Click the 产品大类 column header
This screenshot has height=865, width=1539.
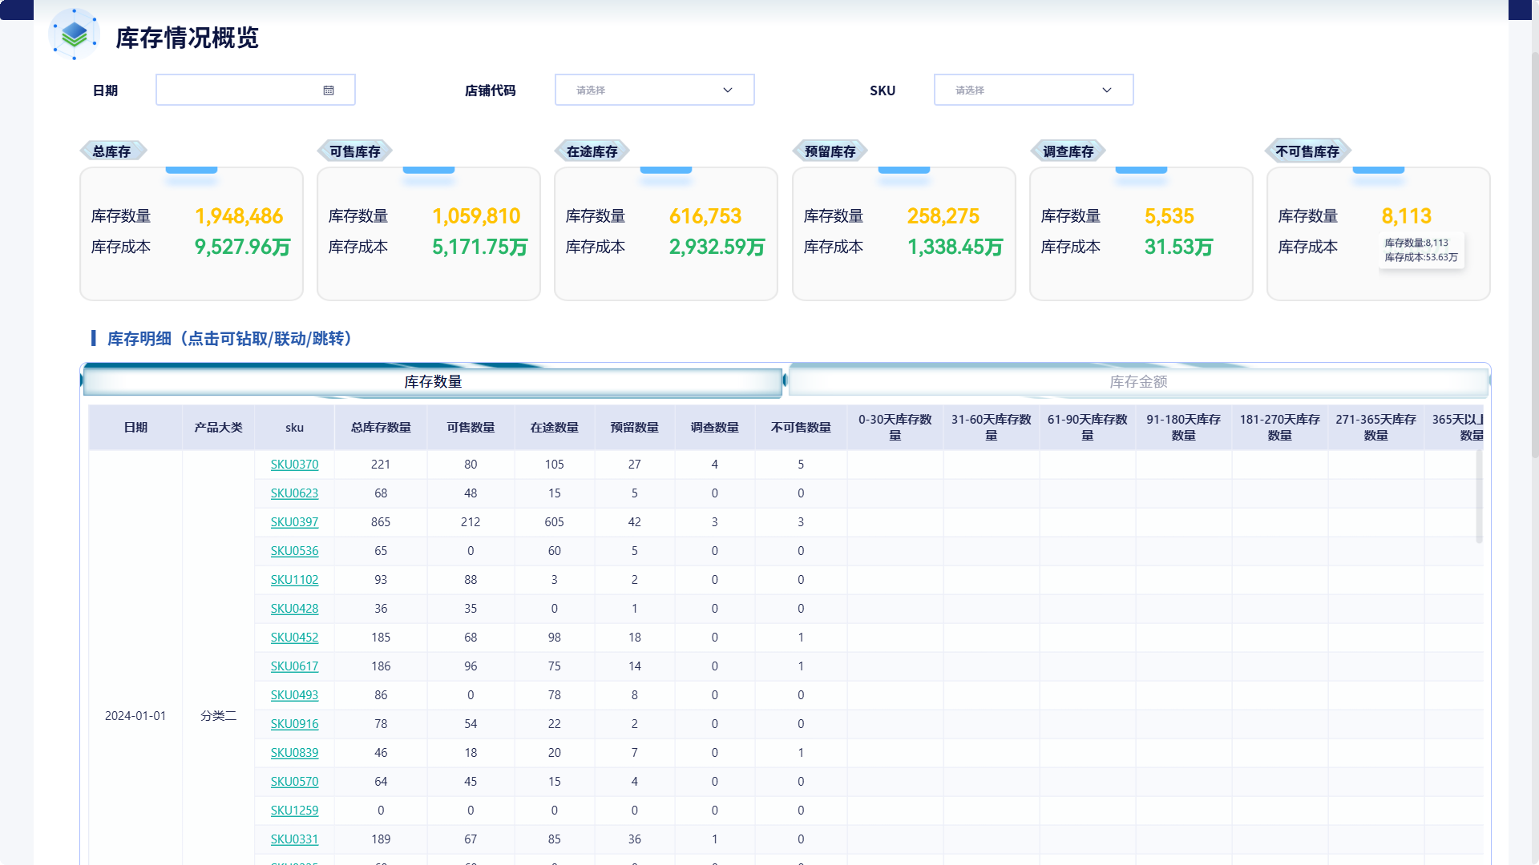218,428
